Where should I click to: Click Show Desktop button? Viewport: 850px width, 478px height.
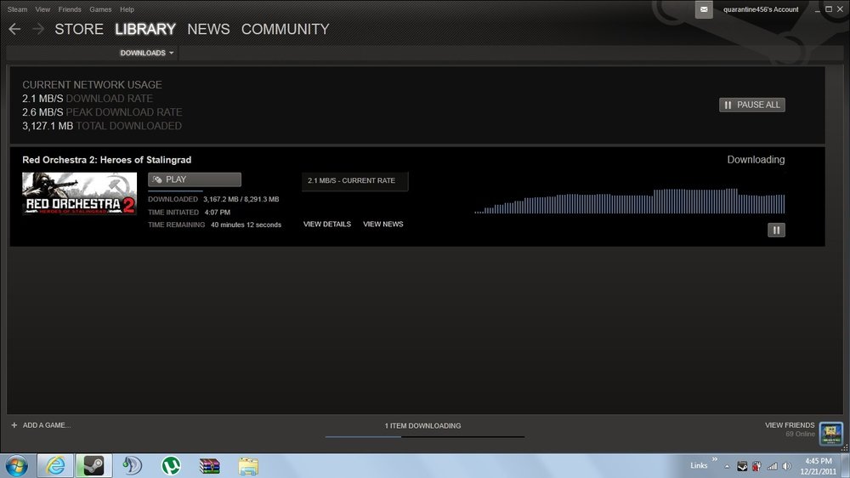pos(846,465)
